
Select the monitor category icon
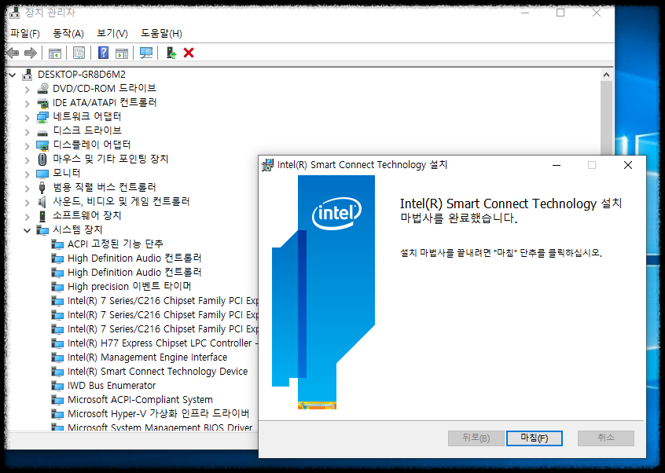tap(42, 174)
